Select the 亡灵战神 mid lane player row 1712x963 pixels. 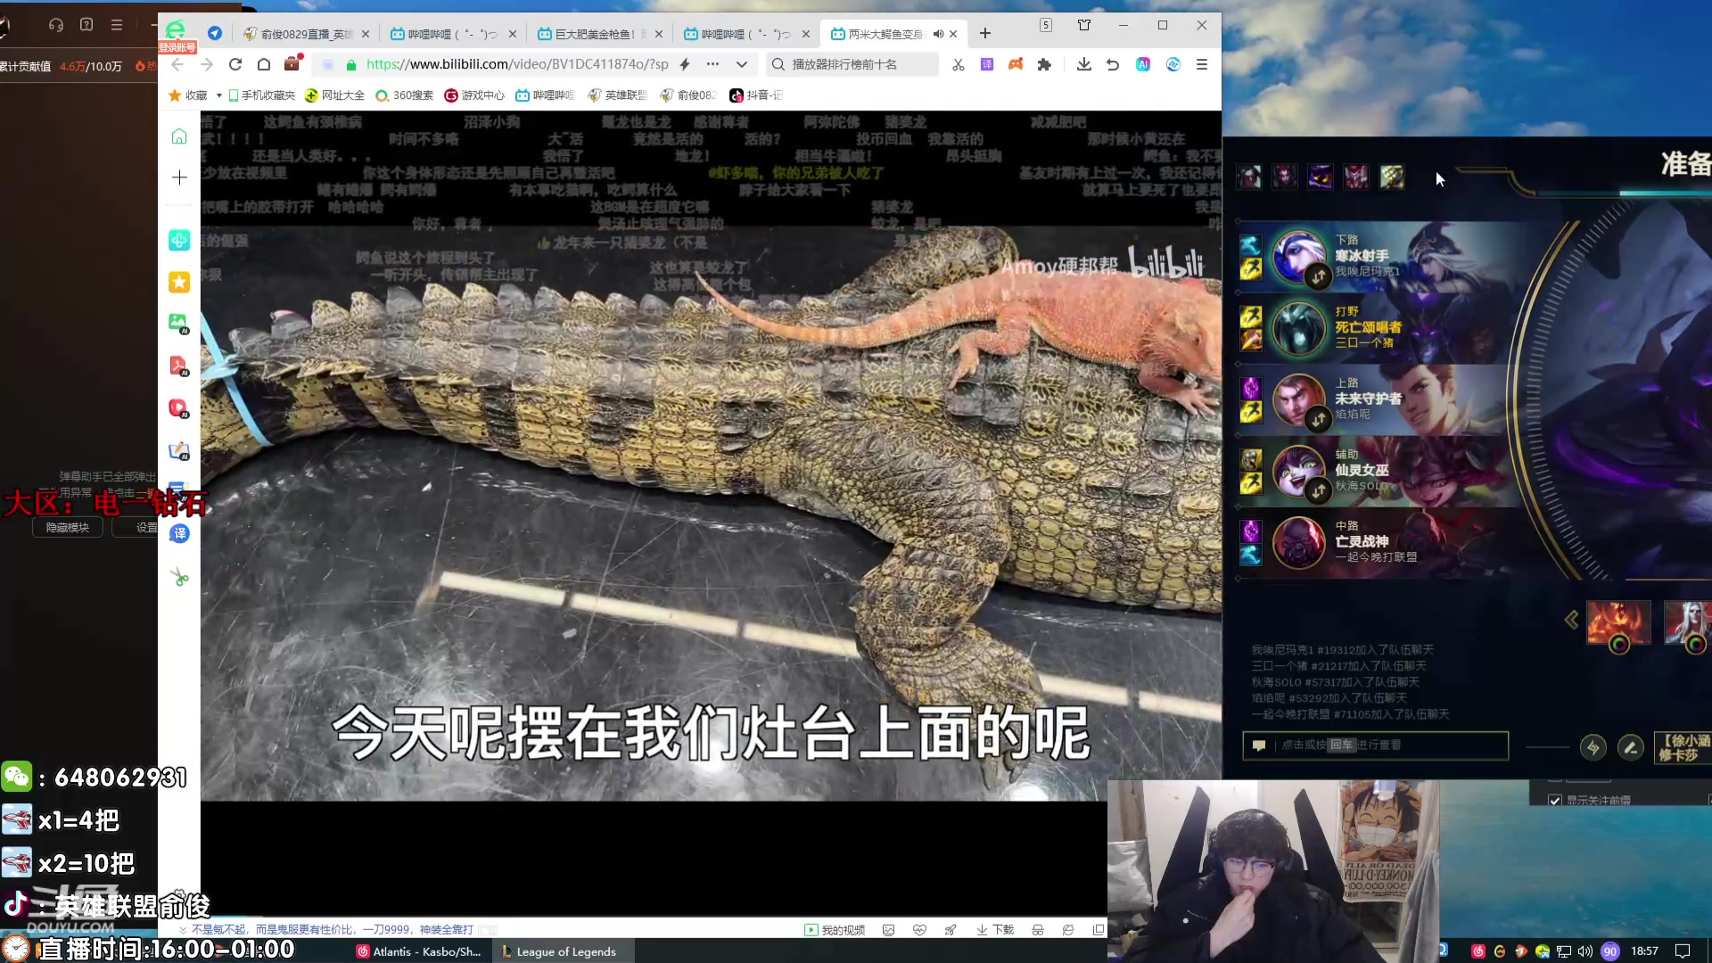click(x=1378, y=541)
